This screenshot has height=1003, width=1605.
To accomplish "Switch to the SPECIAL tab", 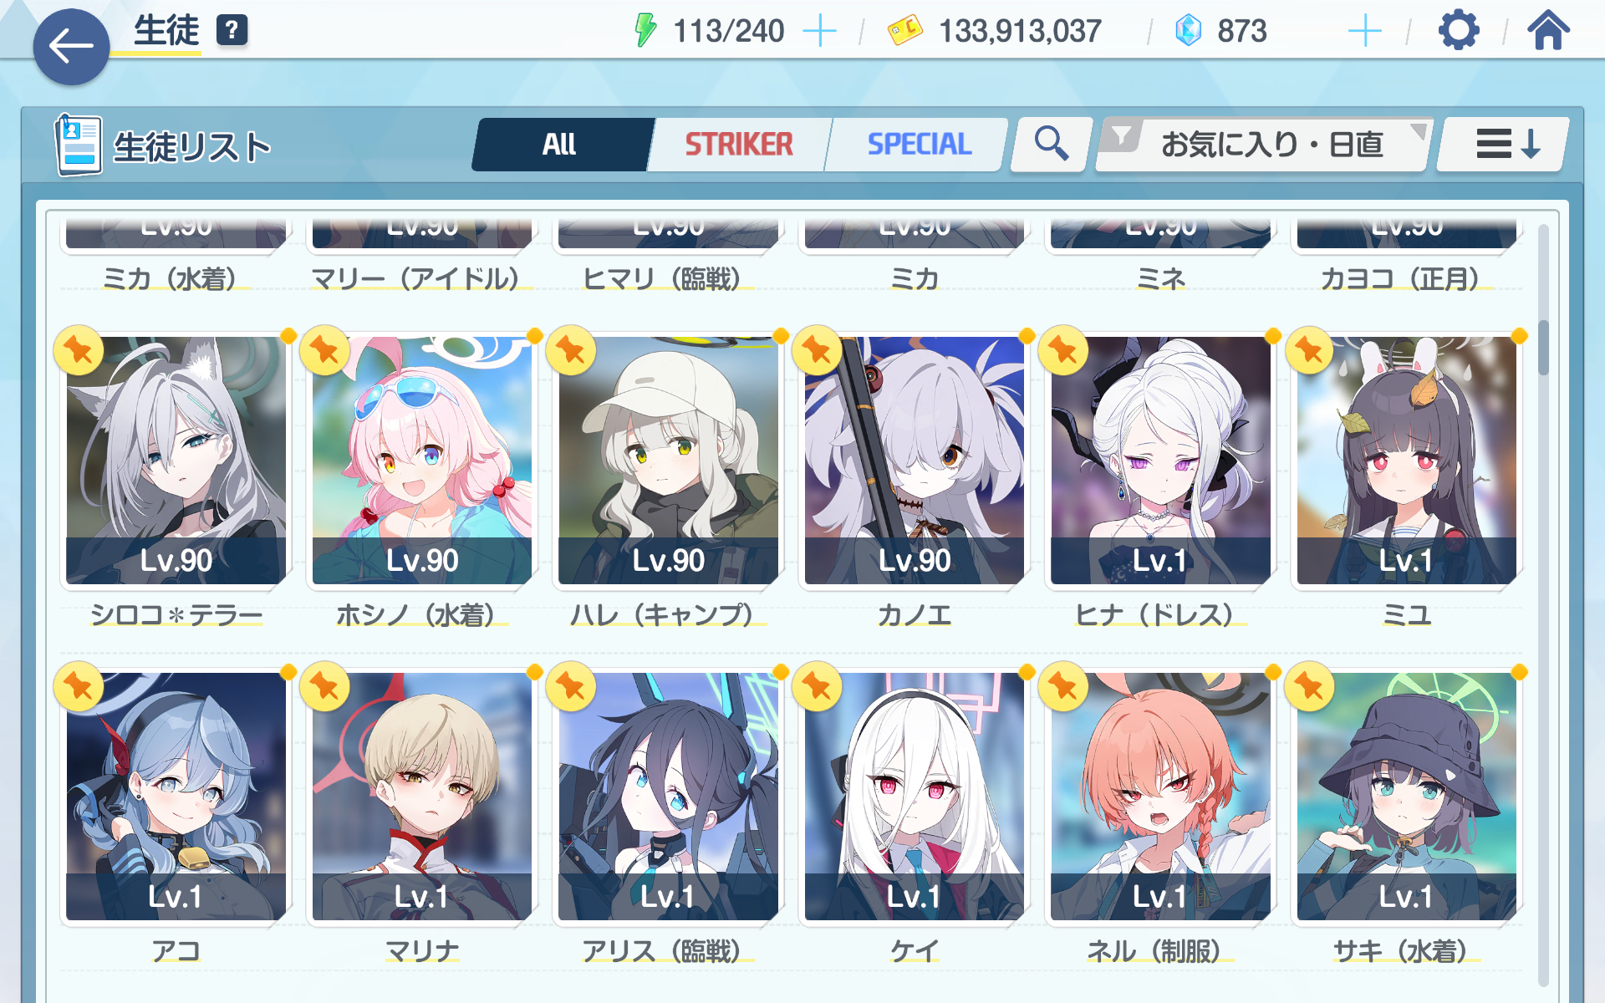I will [x=919, y=144].
